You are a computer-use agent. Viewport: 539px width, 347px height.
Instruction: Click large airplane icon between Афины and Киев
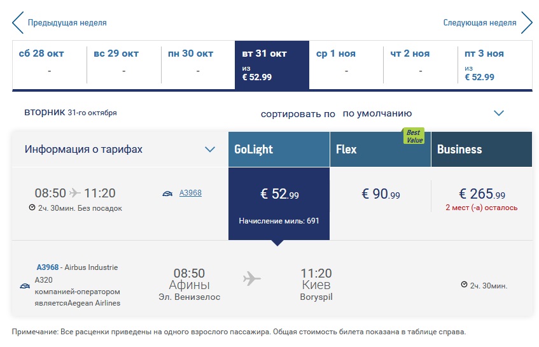252,279
